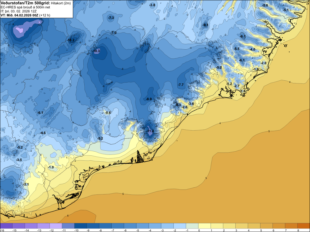Click the map title 'Veðurstofan/T2m 500grid:'

click(x=25, y=3)
